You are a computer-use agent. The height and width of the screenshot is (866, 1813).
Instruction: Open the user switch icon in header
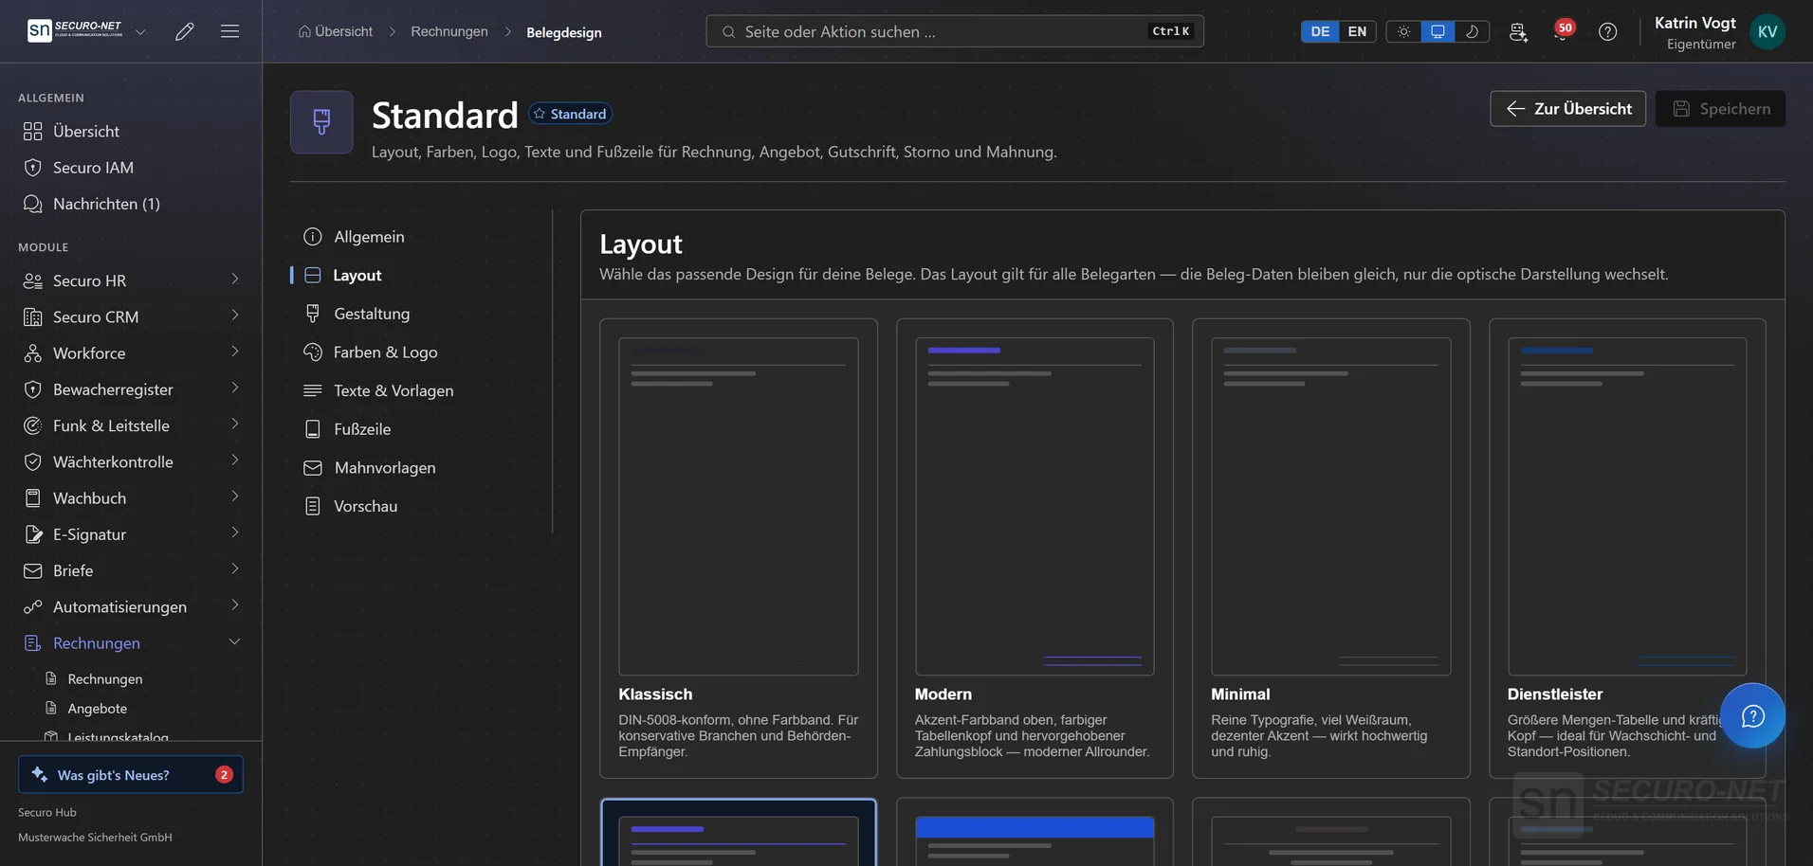coord(1518,31)
